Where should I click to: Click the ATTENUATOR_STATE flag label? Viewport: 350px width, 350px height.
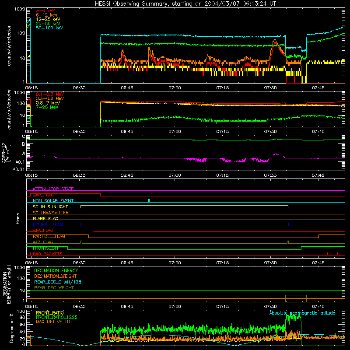[53, 189]
